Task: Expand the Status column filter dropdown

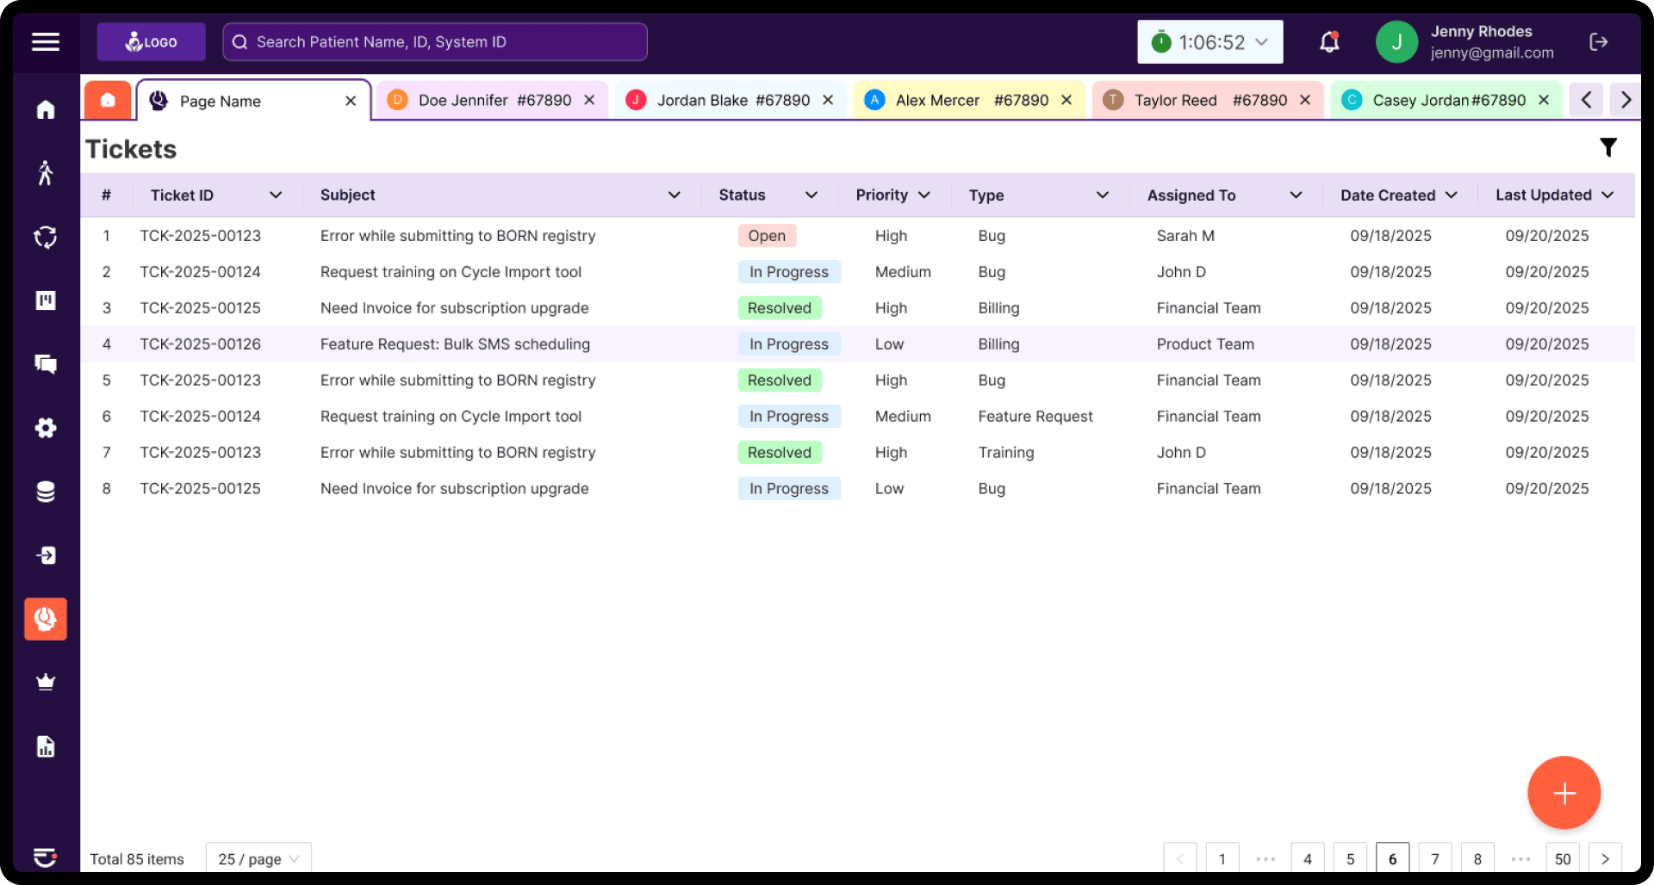Action: tap(811, 195)
